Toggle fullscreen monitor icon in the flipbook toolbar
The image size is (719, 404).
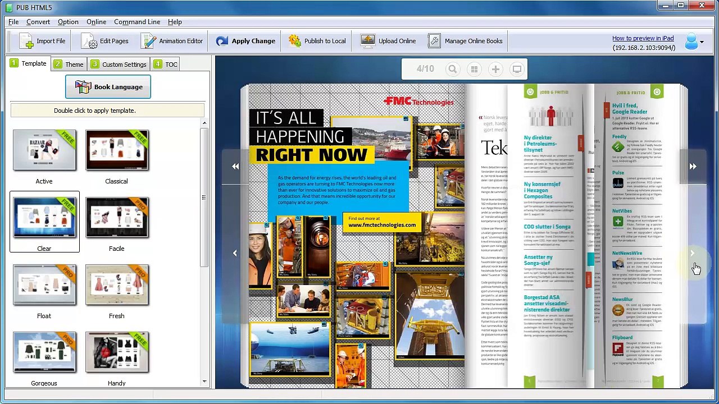tap(517, 69)
